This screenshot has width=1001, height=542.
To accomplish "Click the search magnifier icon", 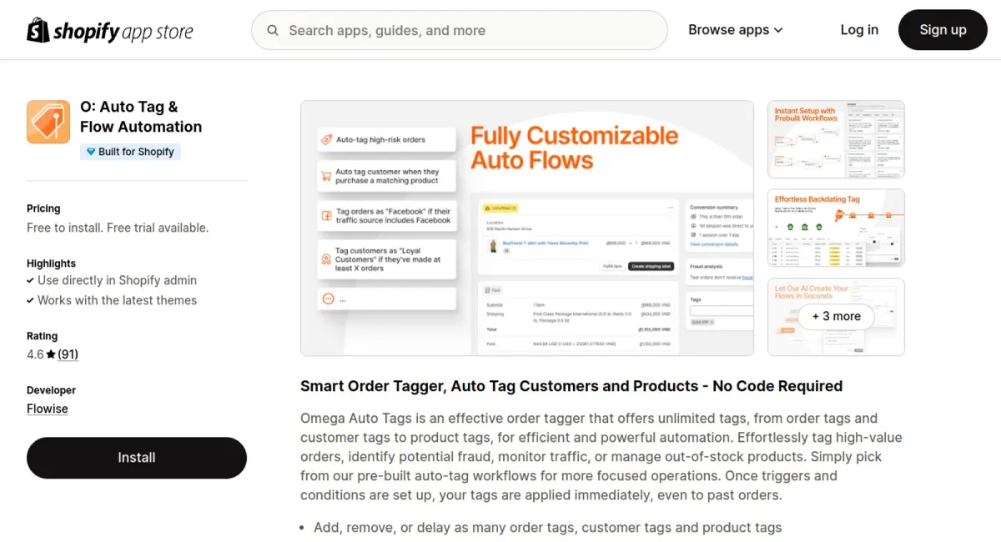I will [x=273, y=31].
